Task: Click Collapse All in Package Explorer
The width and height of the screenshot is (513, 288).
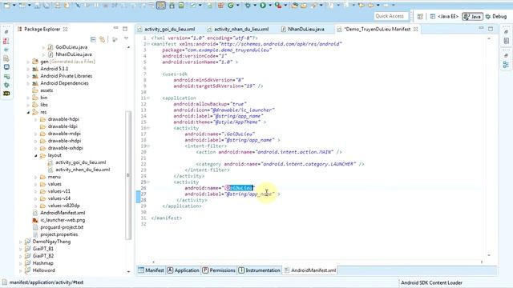Action: 93,39
